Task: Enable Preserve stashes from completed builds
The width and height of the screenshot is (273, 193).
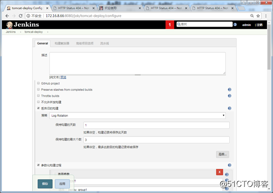Action: (38, 89)
